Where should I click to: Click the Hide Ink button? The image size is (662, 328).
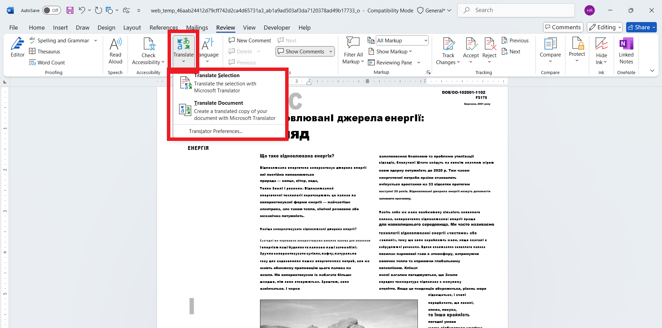pyautogui.click(x=602, y=51)
